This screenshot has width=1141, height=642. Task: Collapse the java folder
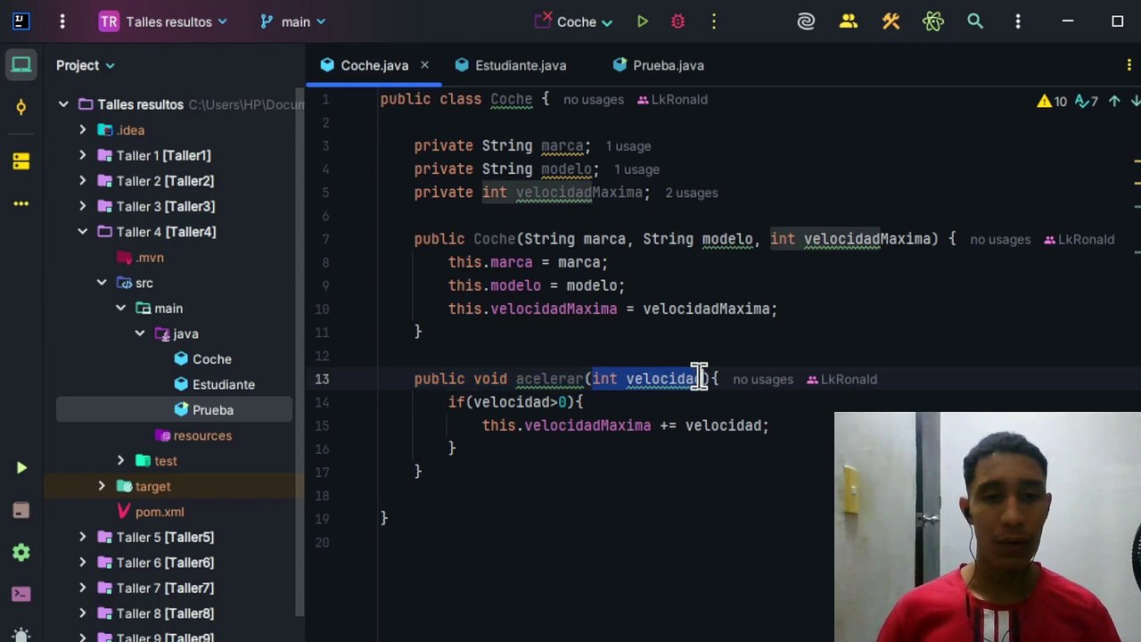pyautogui.click(x=140, y=333)
